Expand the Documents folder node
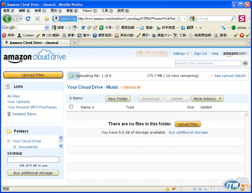Viewport: 252px width, 193px height. 15,147
